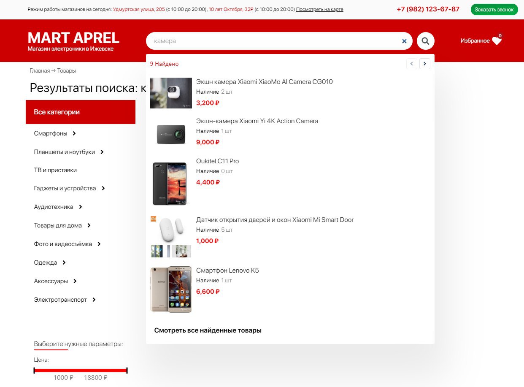Open the Экшн камера Xiaomi XiaoMo AI Camera title
This screenshot has height=387, width=524.
coord(265,82)
